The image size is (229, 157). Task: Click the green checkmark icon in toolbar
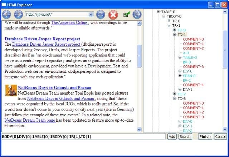(x=126, y=14)
